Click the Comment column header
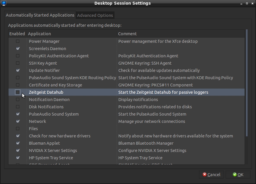Screen dimensions: 256x184 [x=181, y=34]
